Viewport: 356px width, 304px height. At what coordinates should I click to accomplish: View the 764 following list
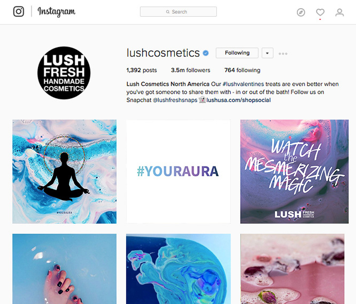242,70
